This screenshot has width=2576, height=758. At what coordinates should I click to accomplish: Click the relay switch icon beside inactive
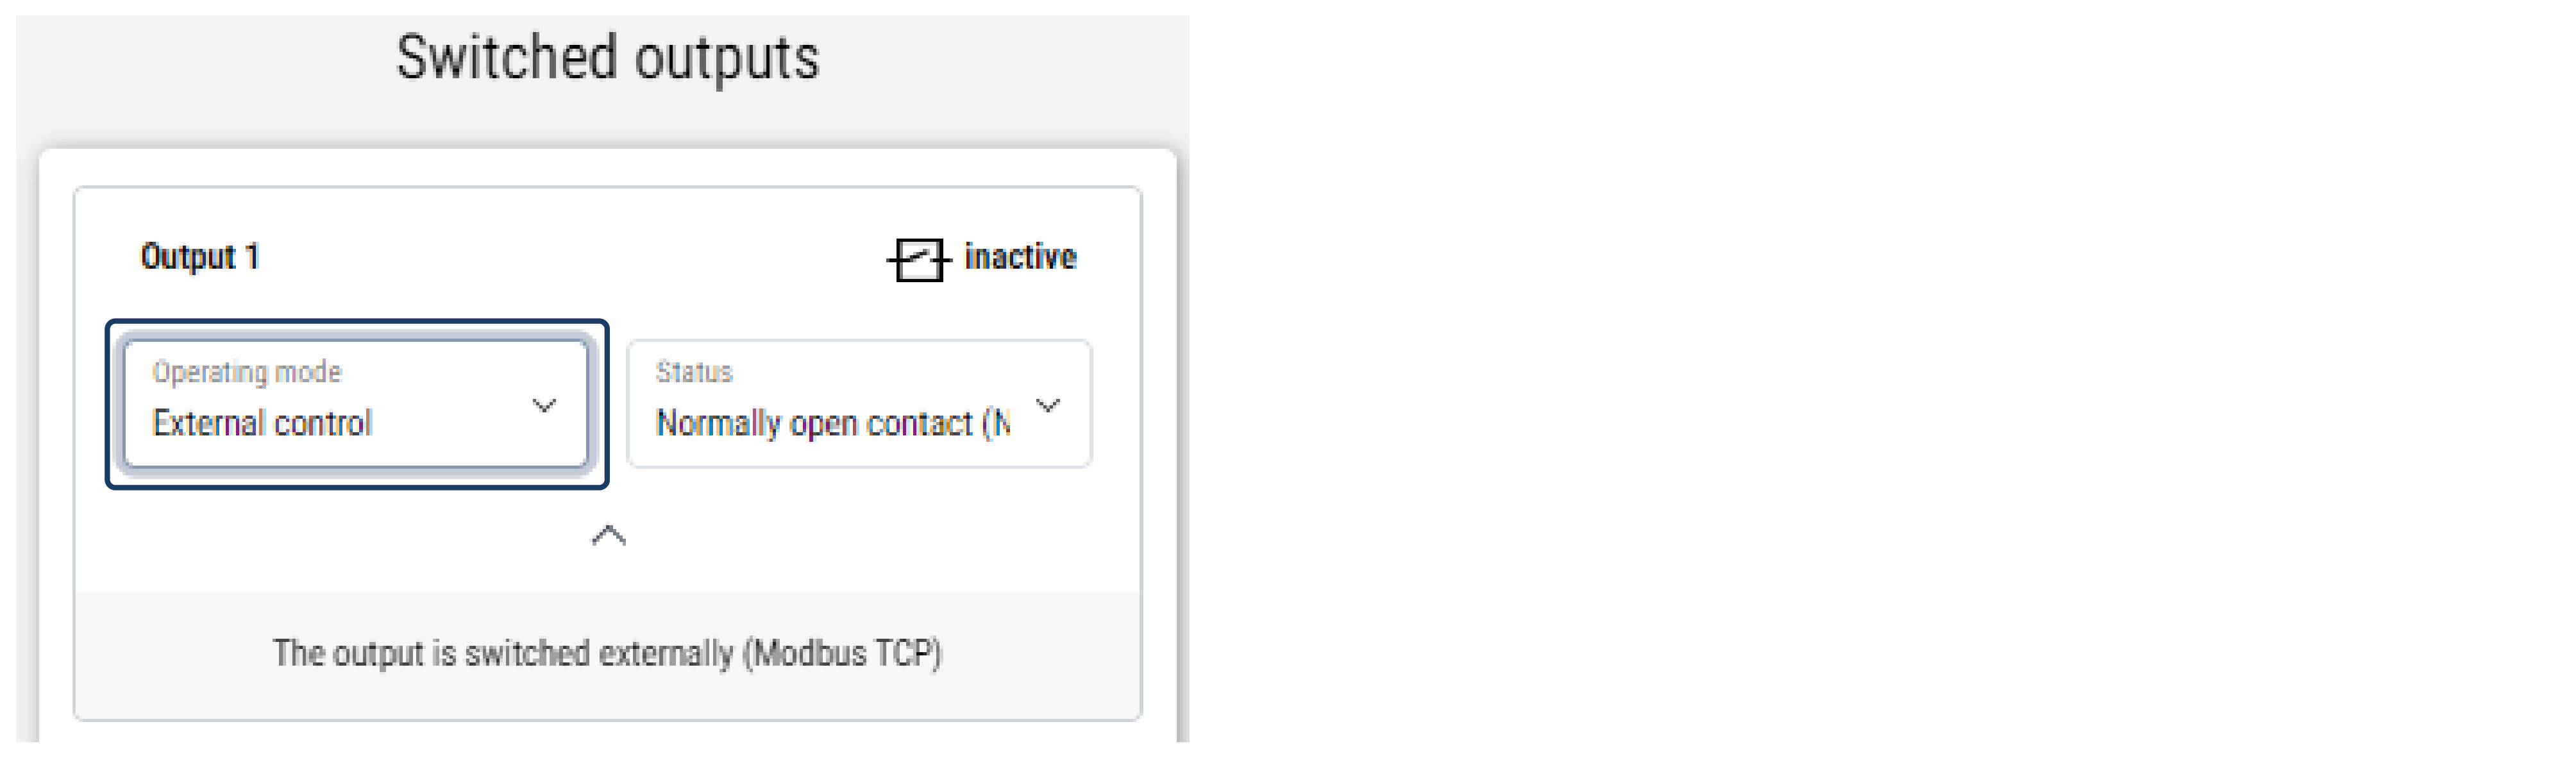(918, 260)
